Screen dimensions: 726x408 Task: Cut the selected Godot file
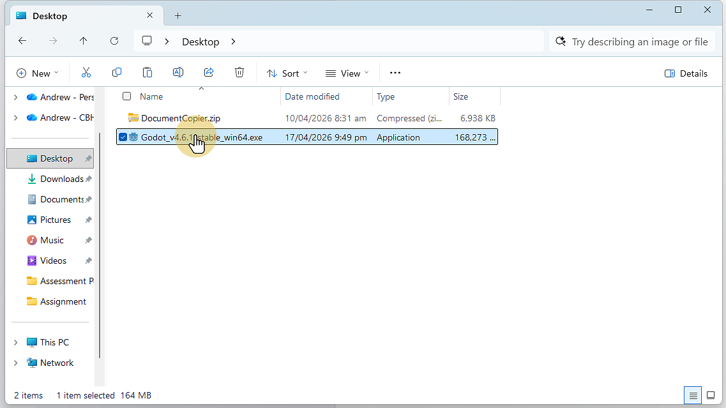point(86,72)
